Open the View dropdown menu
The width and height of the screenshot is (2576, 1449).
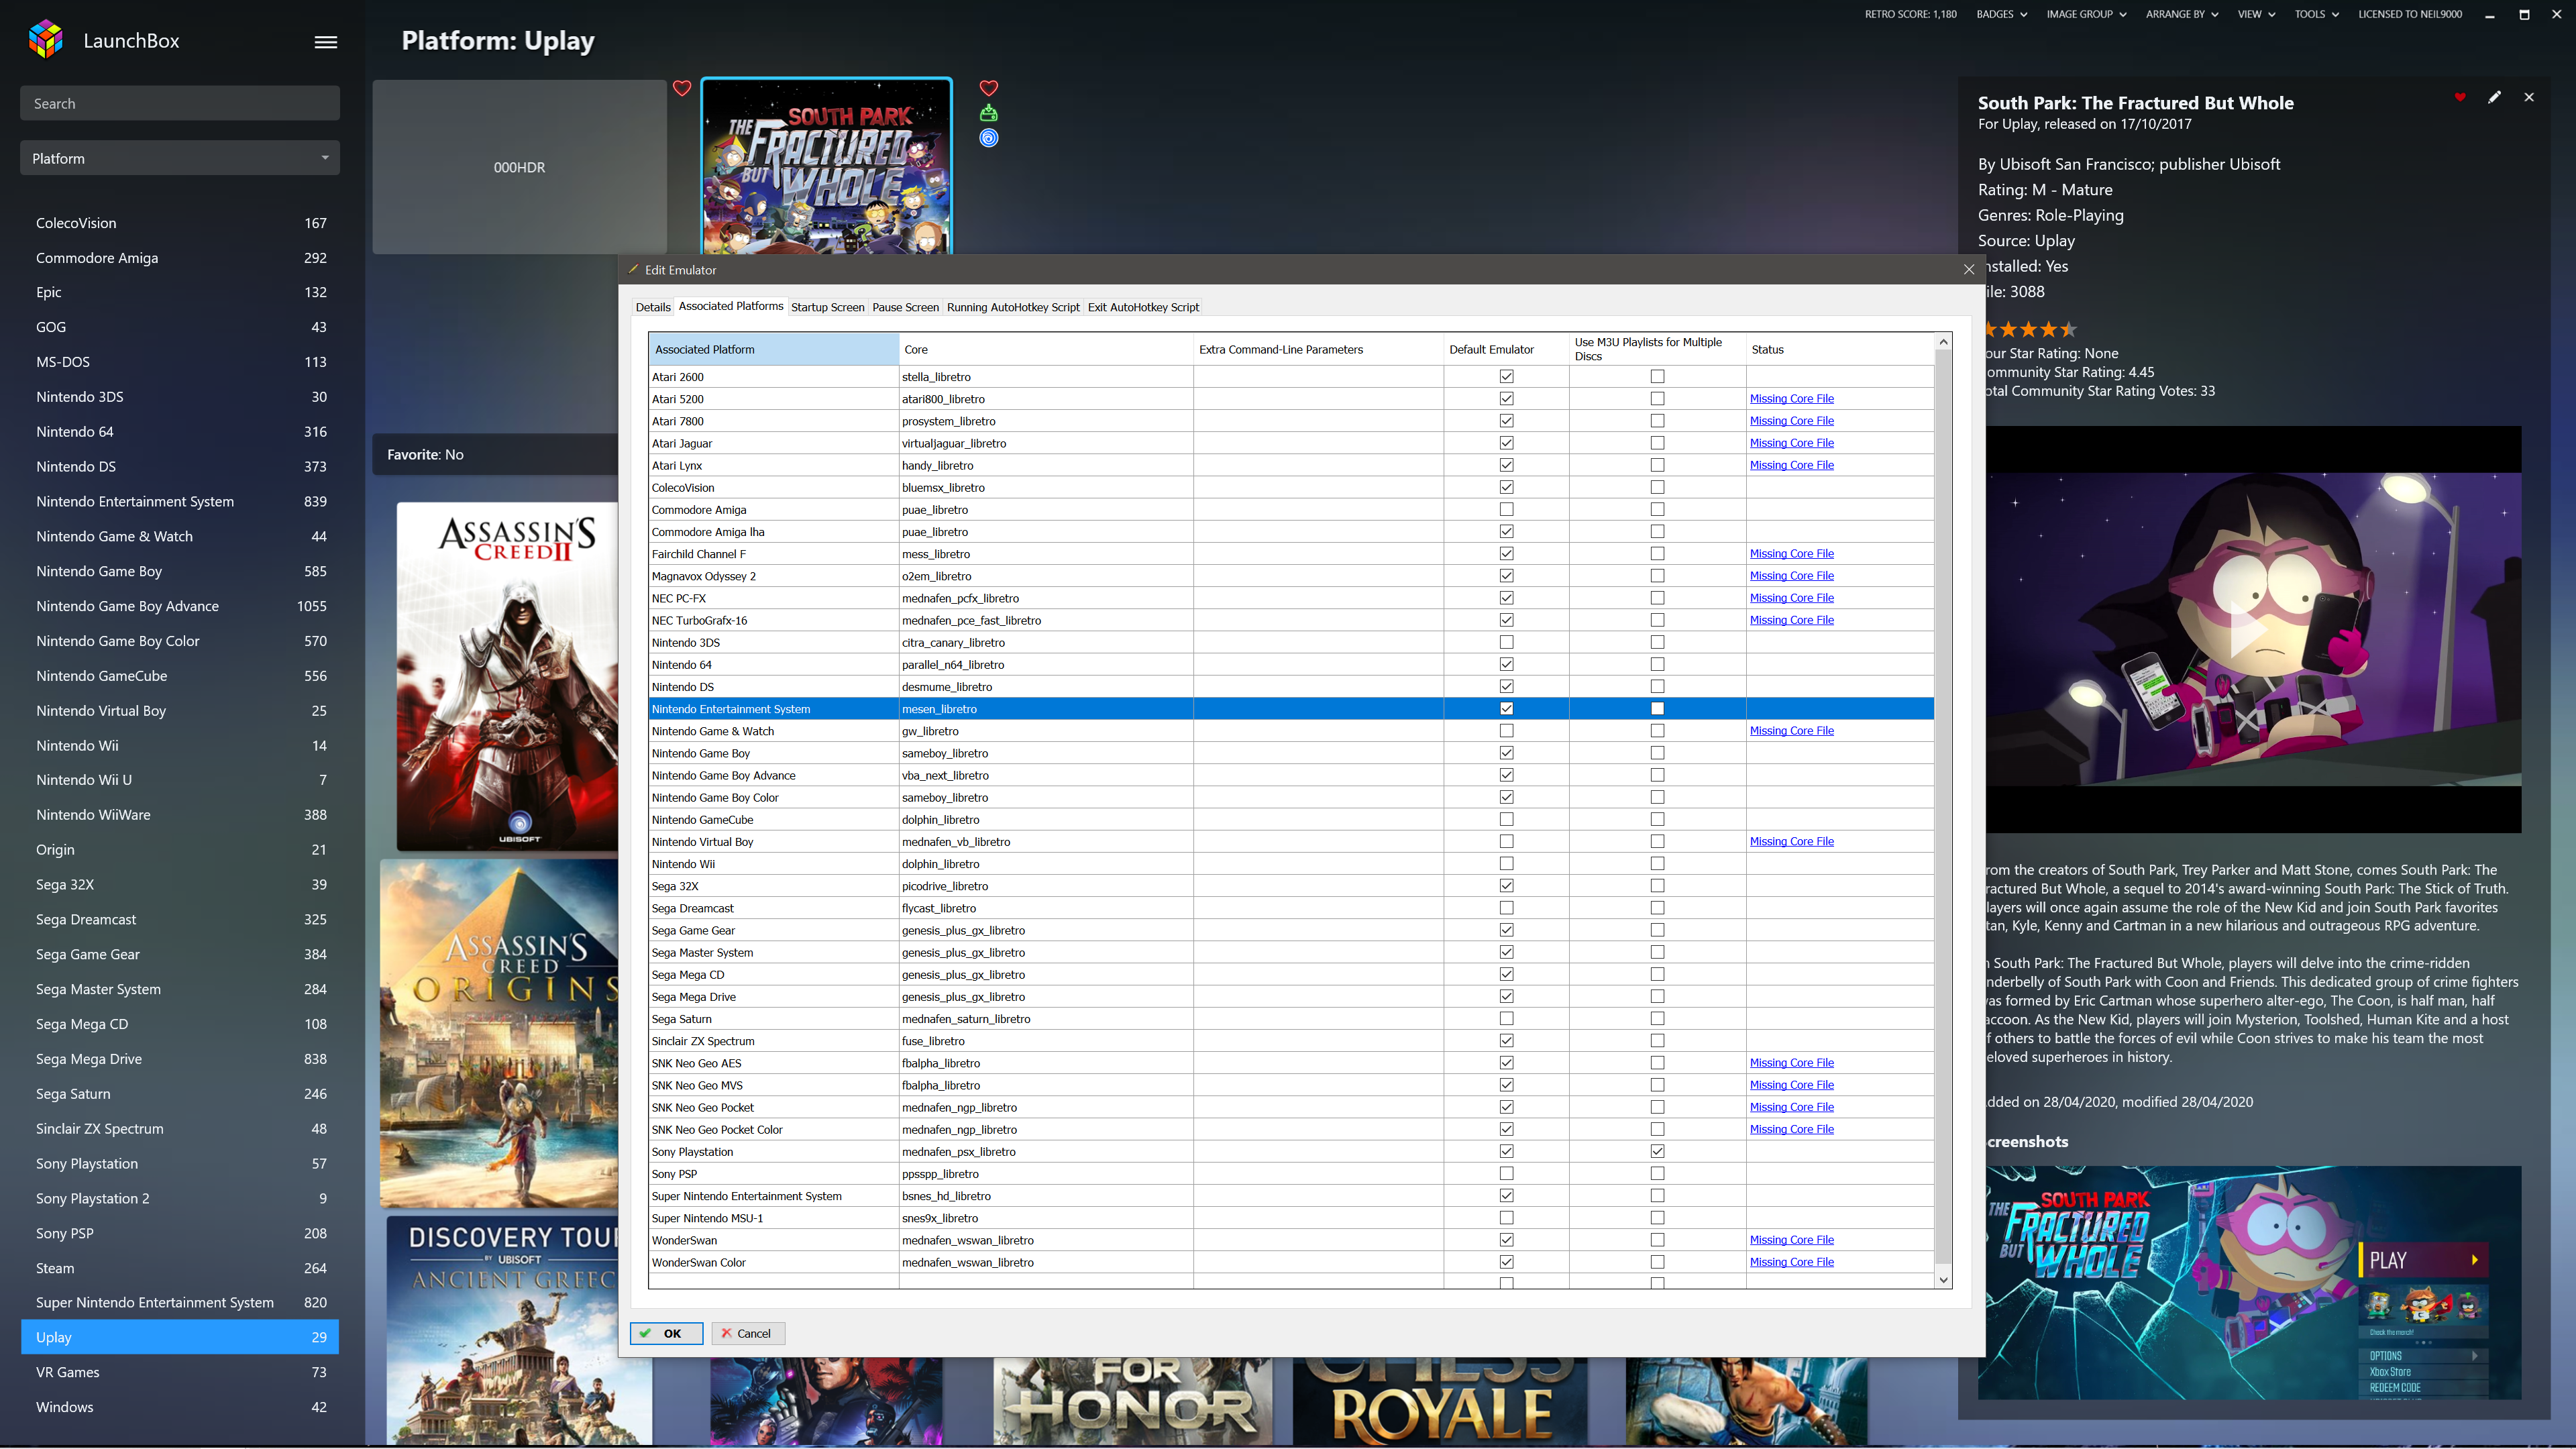pos(2256,14)
